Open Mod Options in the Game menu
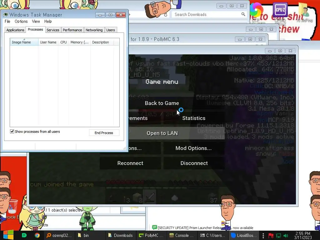Viewport: 320px width, 240px height. click(194, 148)
